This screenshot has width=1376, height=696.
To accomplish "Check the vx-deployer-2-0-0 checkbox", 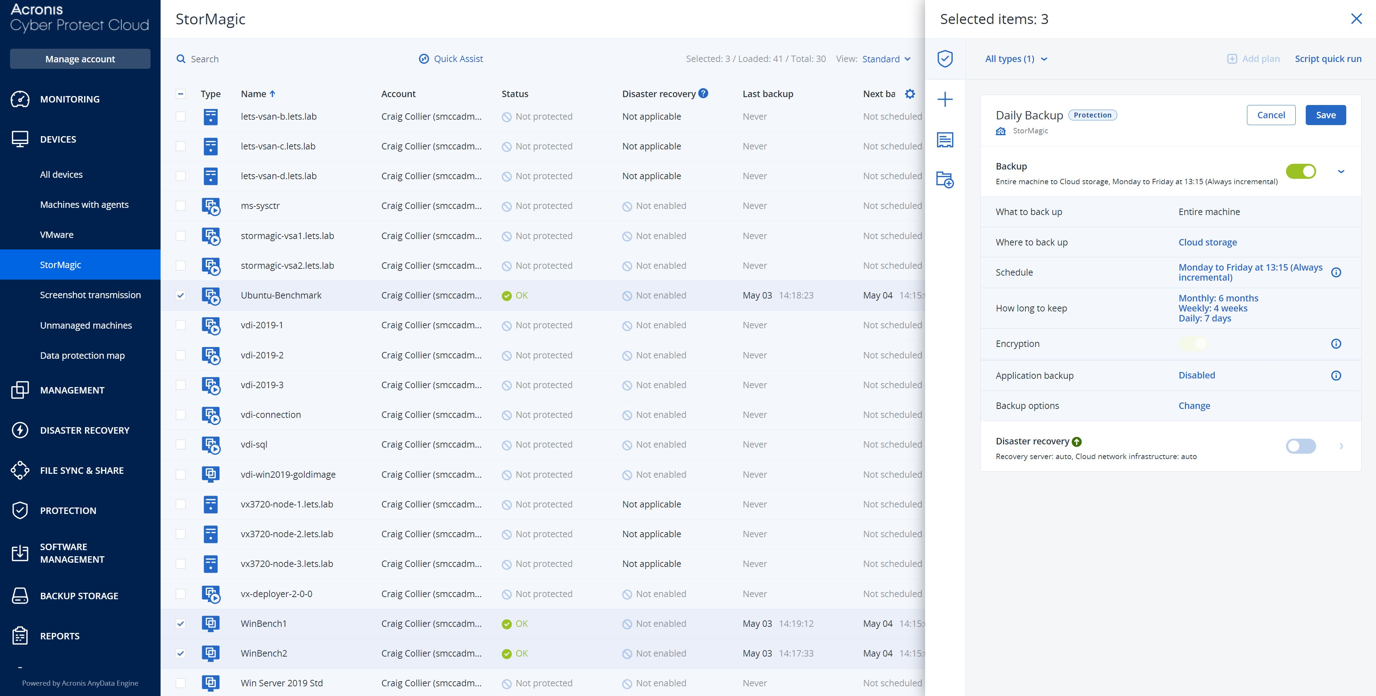I will (181, 594).
